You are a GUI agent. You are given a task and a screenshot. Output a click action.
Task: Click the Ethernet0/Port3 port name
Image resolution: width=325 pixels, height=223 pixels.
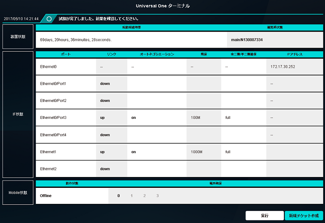click(x=53, y=118)
